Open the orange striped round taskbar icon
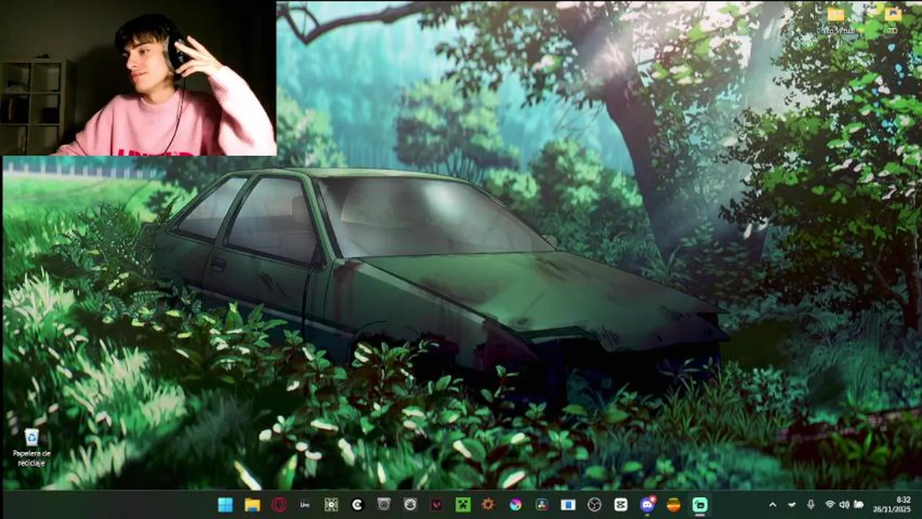 [673, 505]
